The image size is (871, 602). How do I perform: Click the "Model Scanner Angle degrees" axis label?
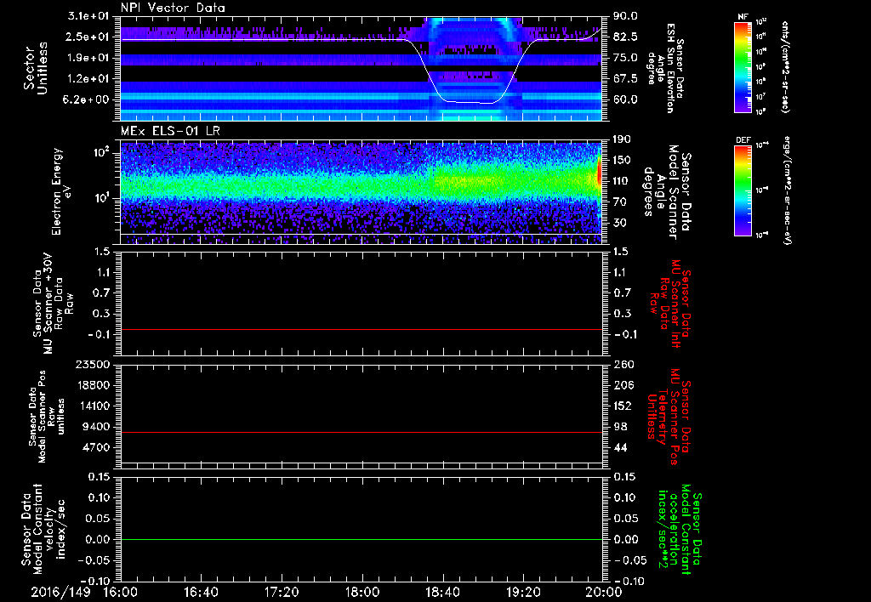click(667, 191)
